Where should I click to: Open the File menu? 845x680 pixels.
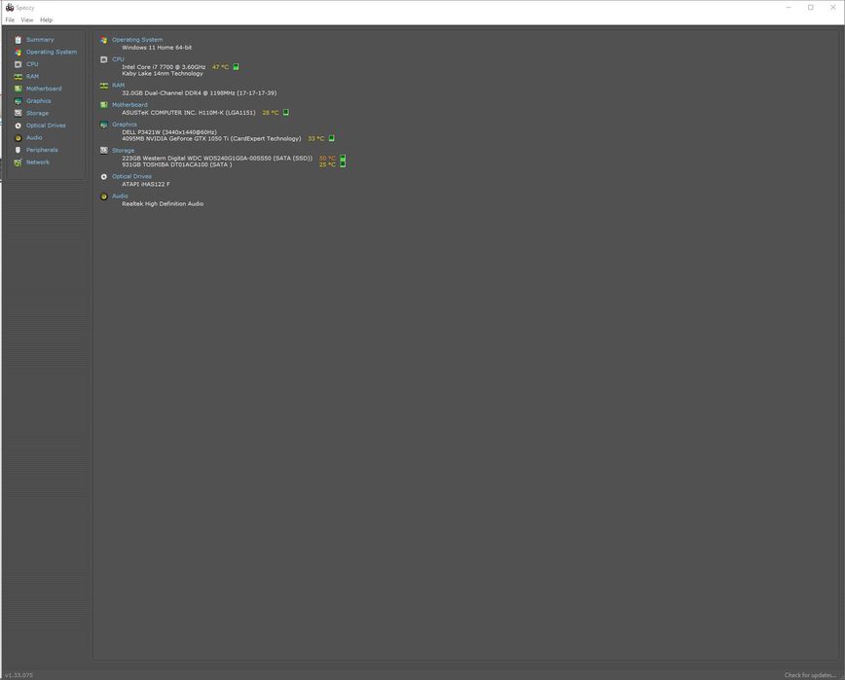tap(10, 19)
